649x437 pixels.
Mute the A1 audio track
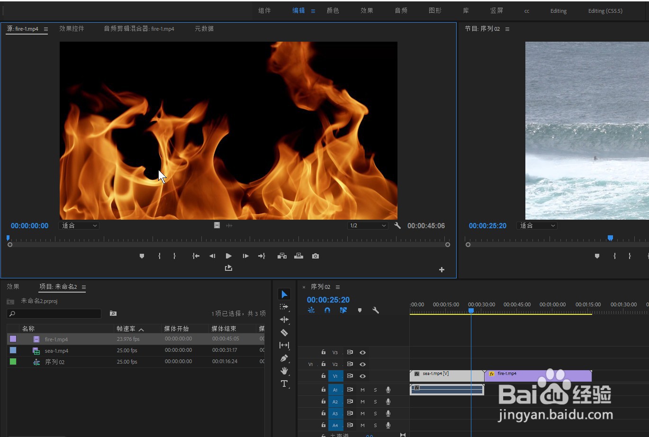point(362,390)
